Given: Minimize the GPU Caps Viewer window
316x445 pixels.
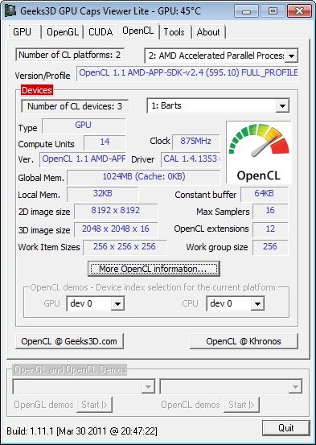Looking at the screenshot, I should click(245, 11).
